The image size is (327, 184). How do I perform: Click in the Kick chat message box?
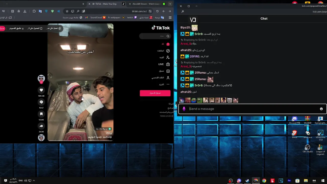pyautogui.click(x=252, y=109)
